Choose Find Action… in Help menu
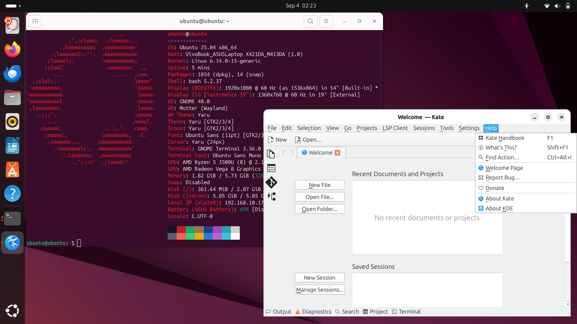Image resolution: width=577 pixels, height=324 pixels. [x=526, y=157]
